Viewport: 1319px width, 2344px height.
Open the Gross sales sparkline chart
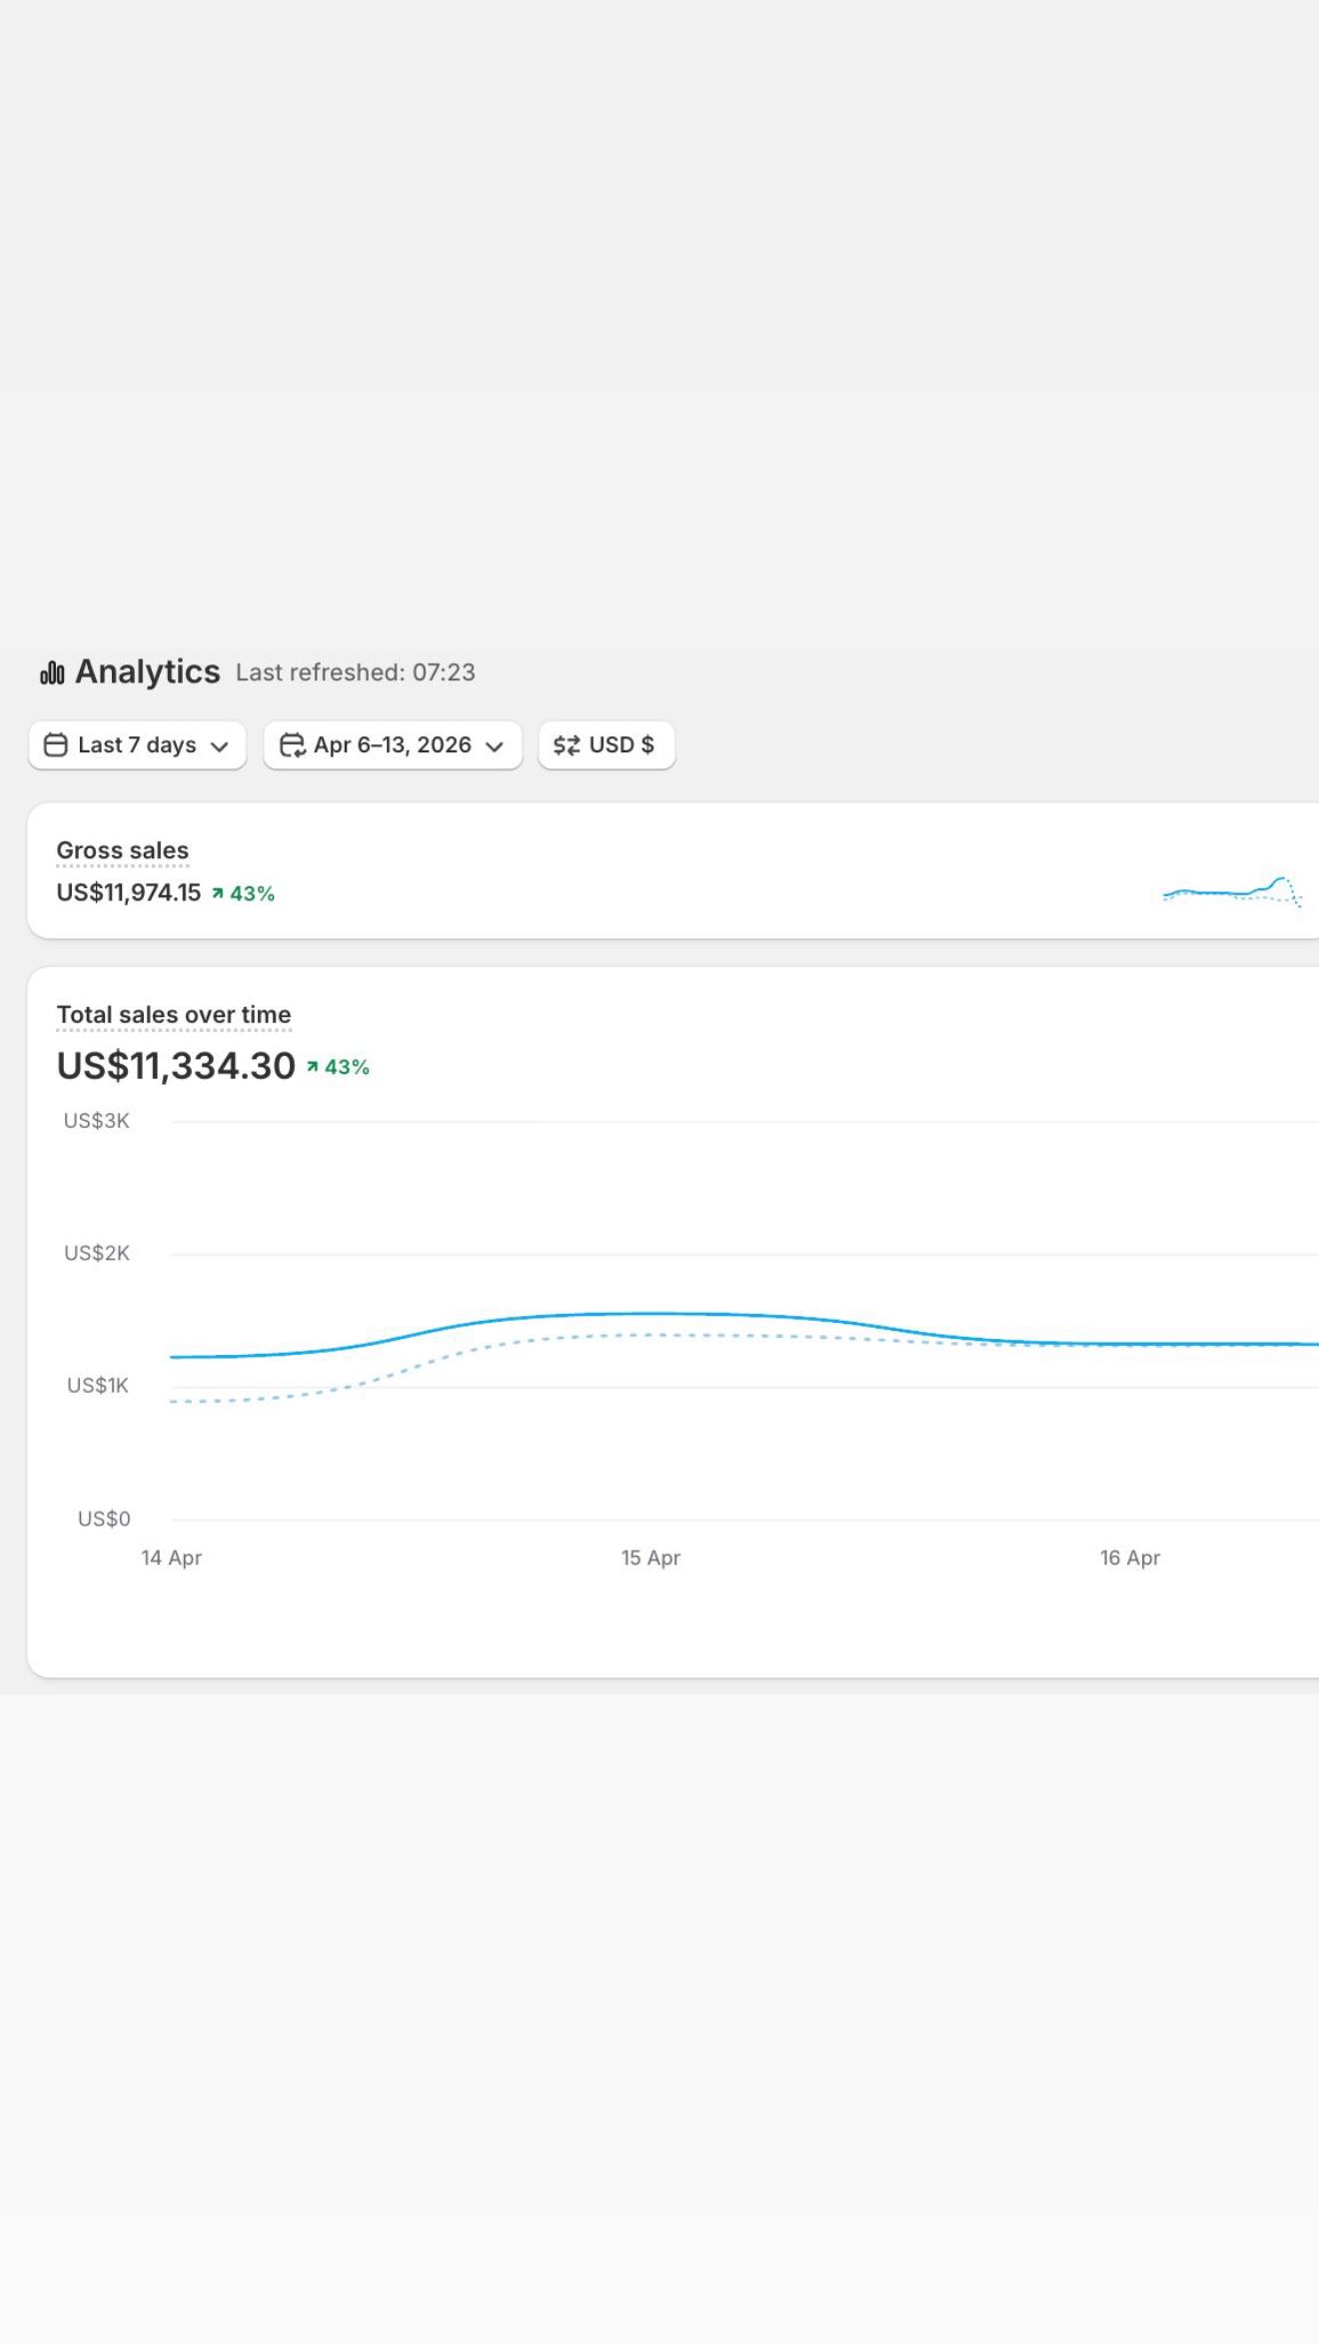(1232, 890)
